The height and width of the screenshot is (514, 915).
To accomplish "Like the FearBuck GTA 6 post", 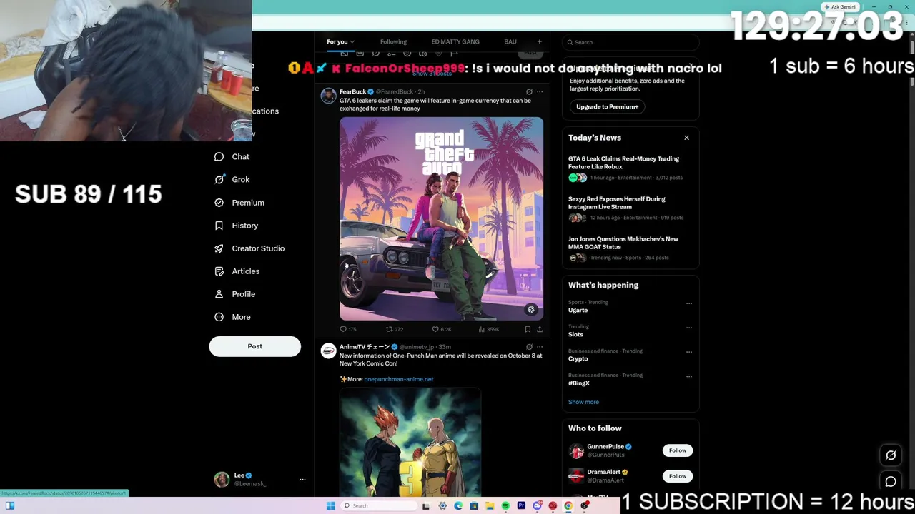I will [x=442, y=329].
